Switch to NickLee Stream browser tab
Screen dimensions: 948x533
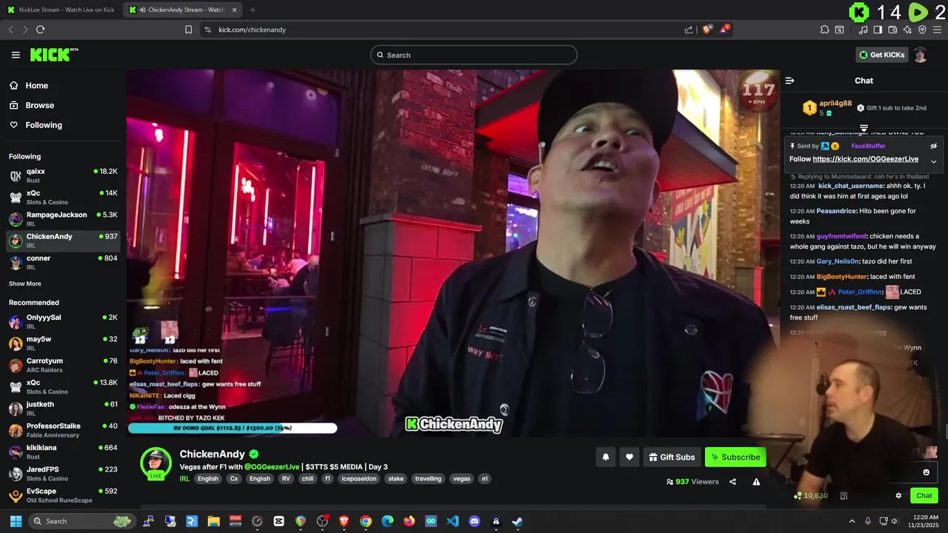click(x=61, y=10)
